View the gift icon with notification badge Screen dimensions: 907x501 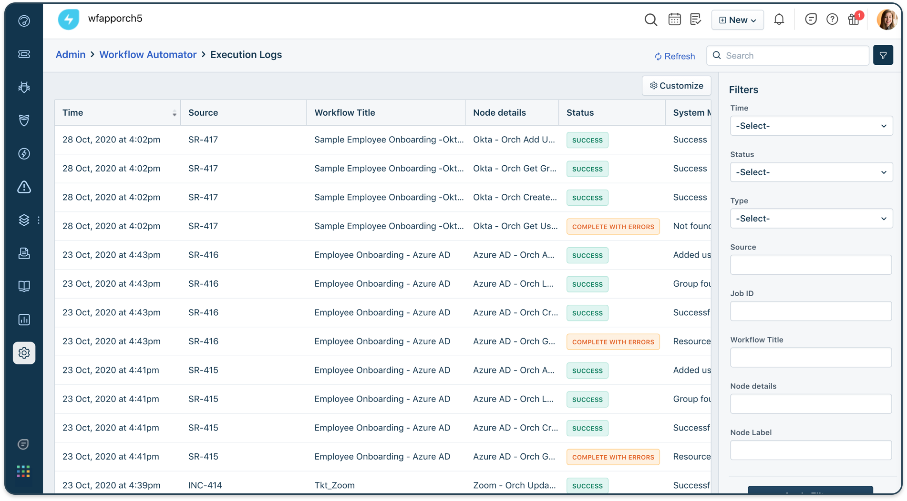pyautogui.click(x=854, y=20)
